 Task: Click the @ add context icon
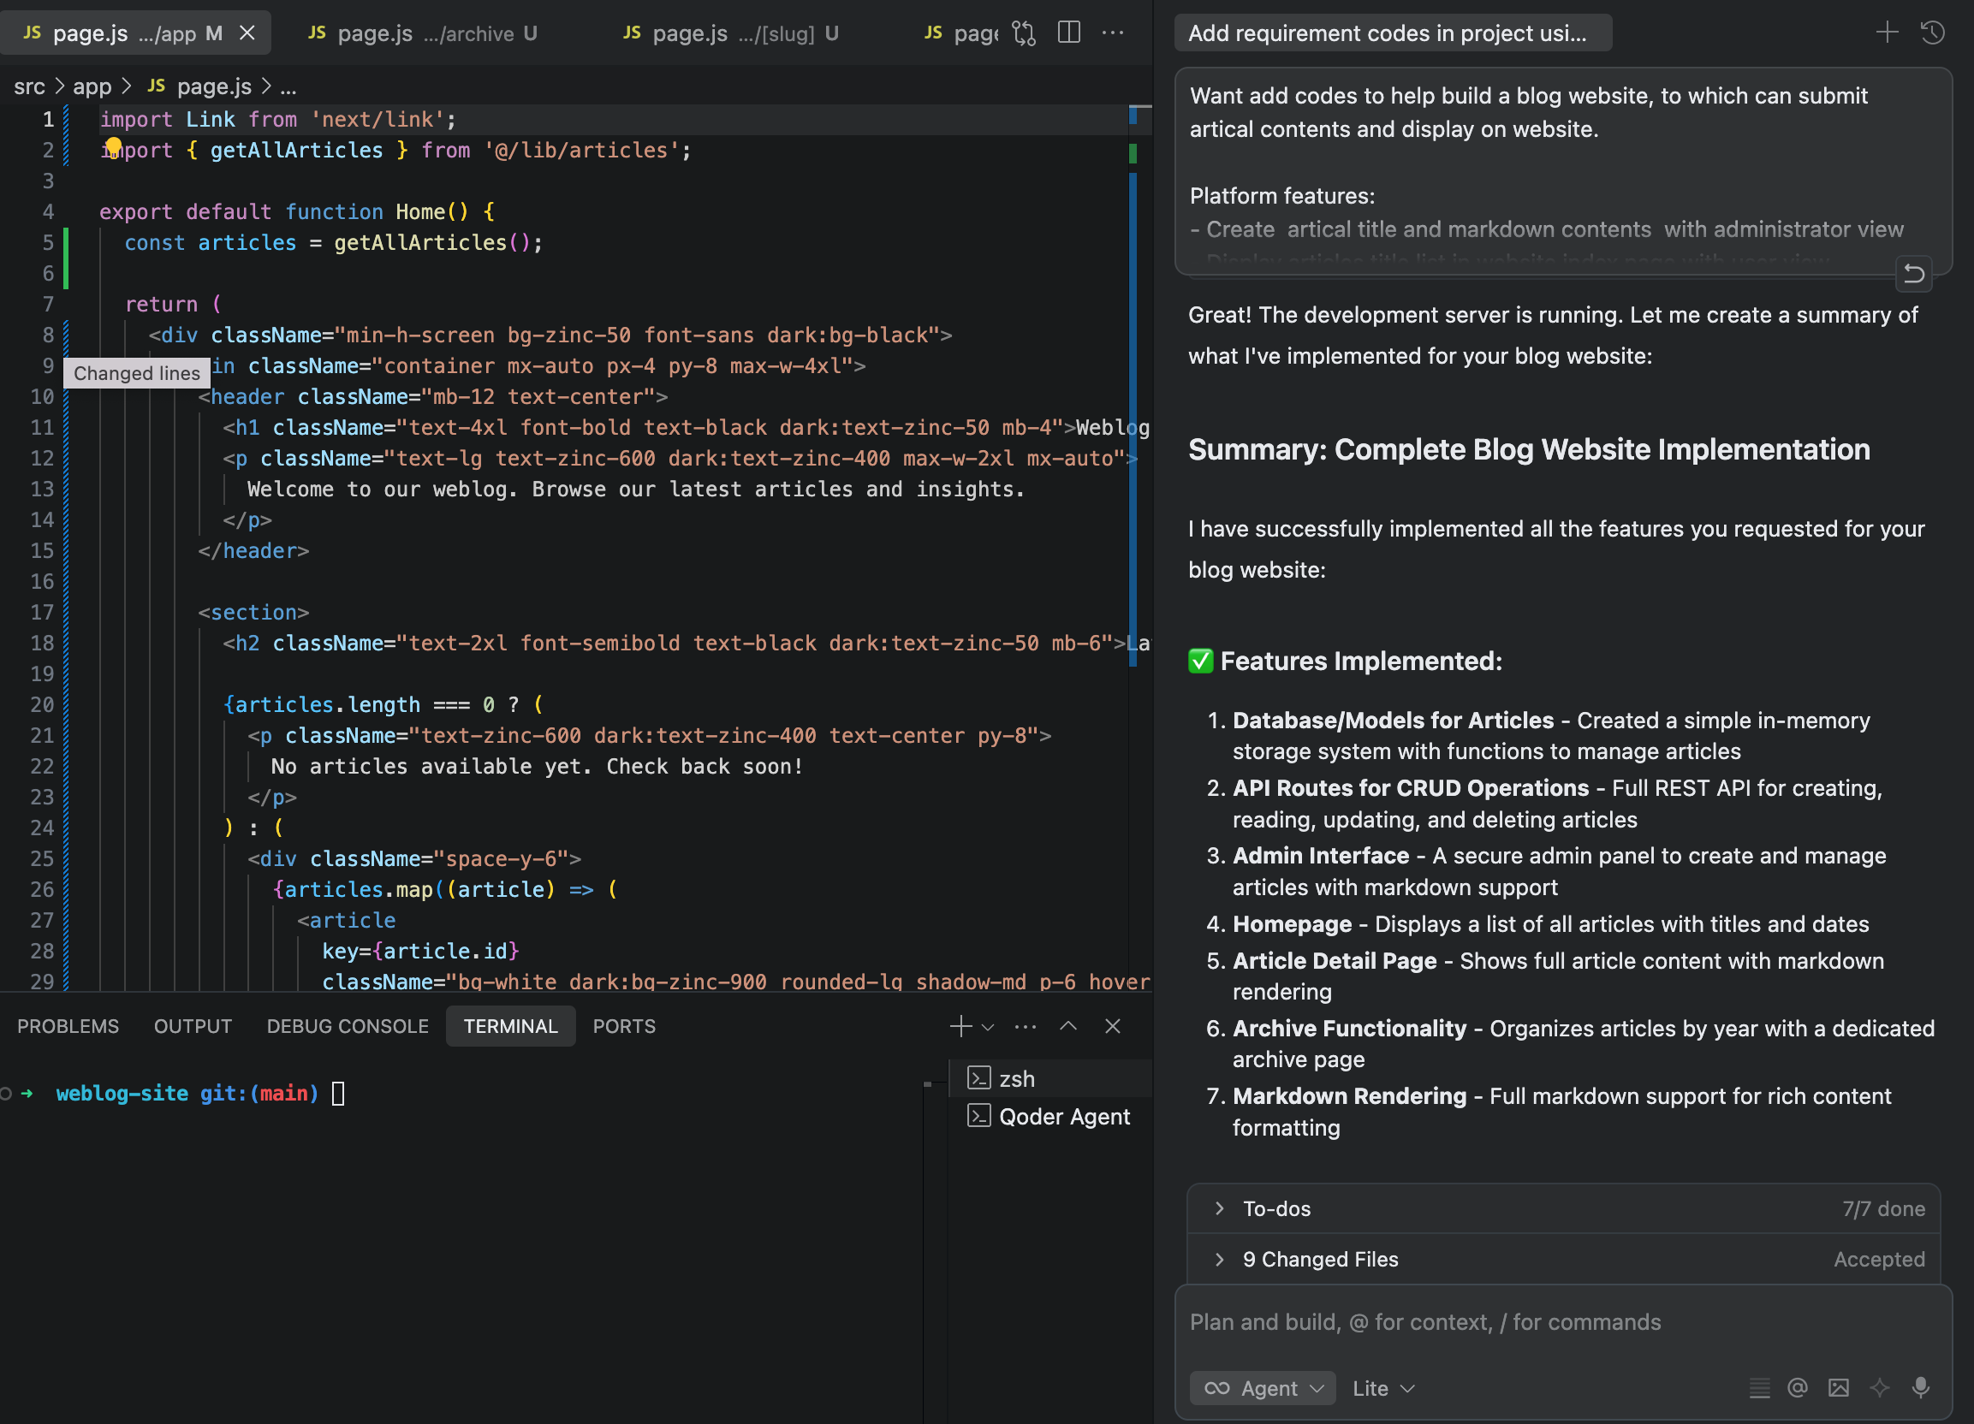pyautogui.click(x=1798, y=1387)
